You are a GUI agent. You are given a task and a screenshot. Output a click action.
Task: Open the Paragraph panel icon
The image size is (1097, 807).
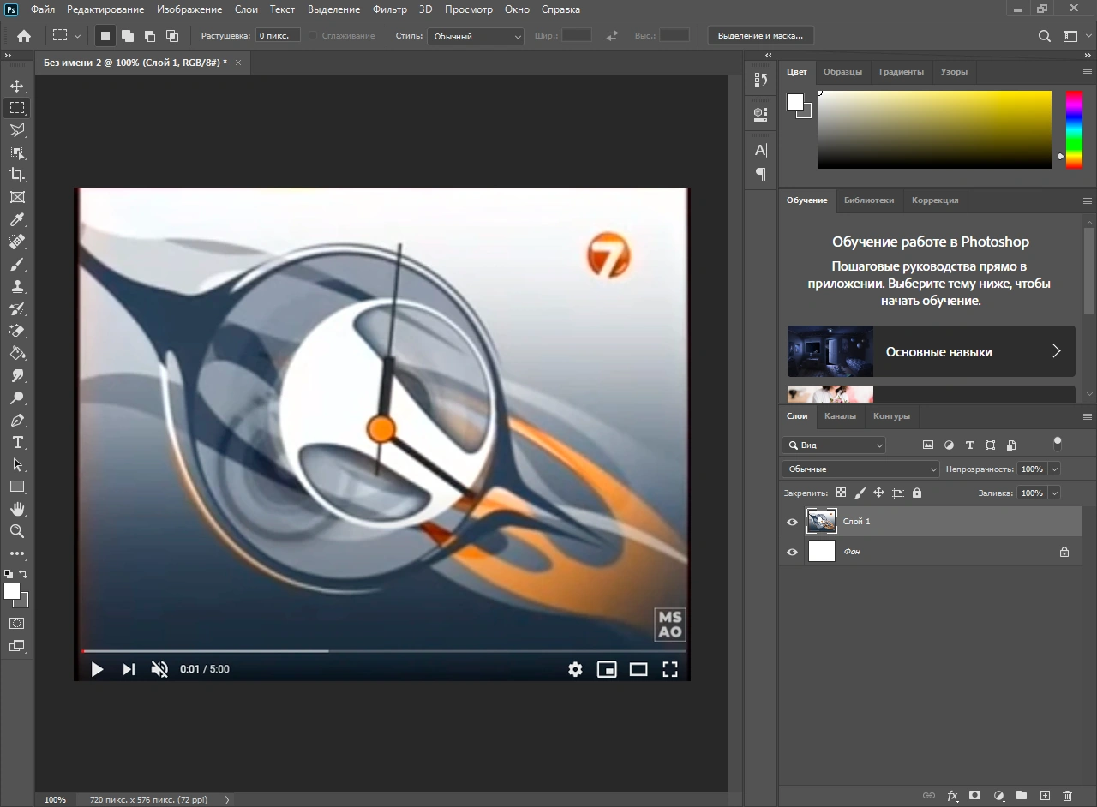[x=760, y=174]
